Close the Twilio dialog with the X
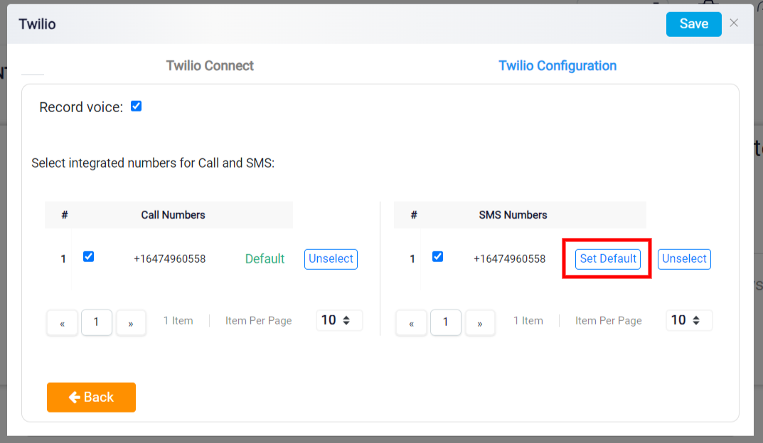The width and height of the screenshot is (763, 443). point(734,23)
